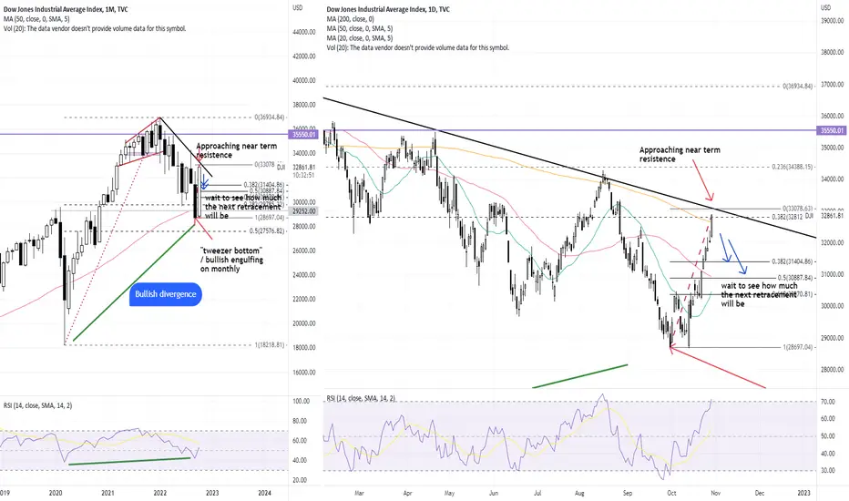849x501 pixels.
Task: Select the retracement note on the monthly chart
Action: tap(242, 207)
